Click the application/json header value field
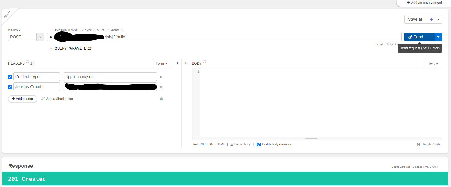Viewport: 451px width, 187px height. (x=110, y=77)
